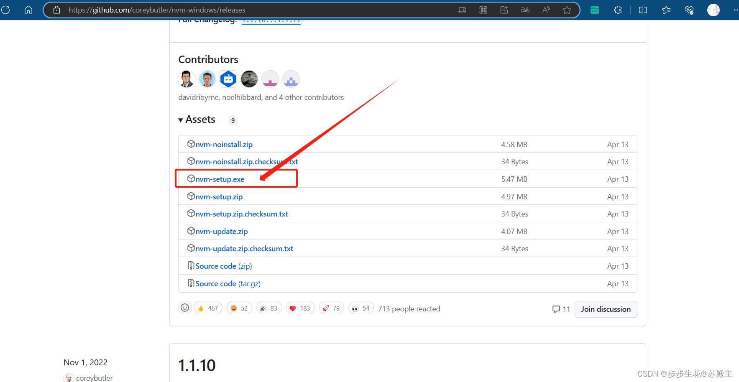The height and width of the screenshot is (382, 739).
Task: Open the 11 comments discussion link
Action: click(561, 309)
